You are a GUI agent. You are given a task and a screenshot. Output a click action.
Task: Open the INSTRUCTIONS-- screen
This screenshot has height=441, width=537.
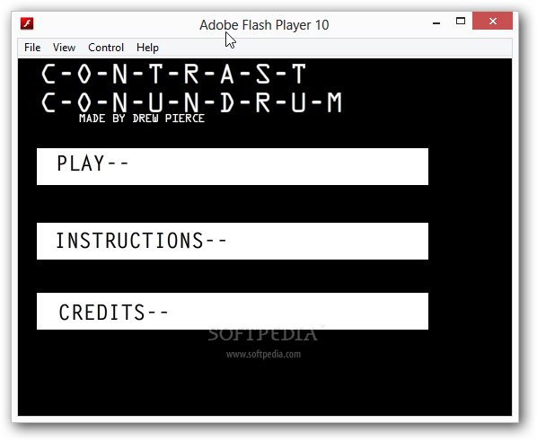[x=233, y=241]
